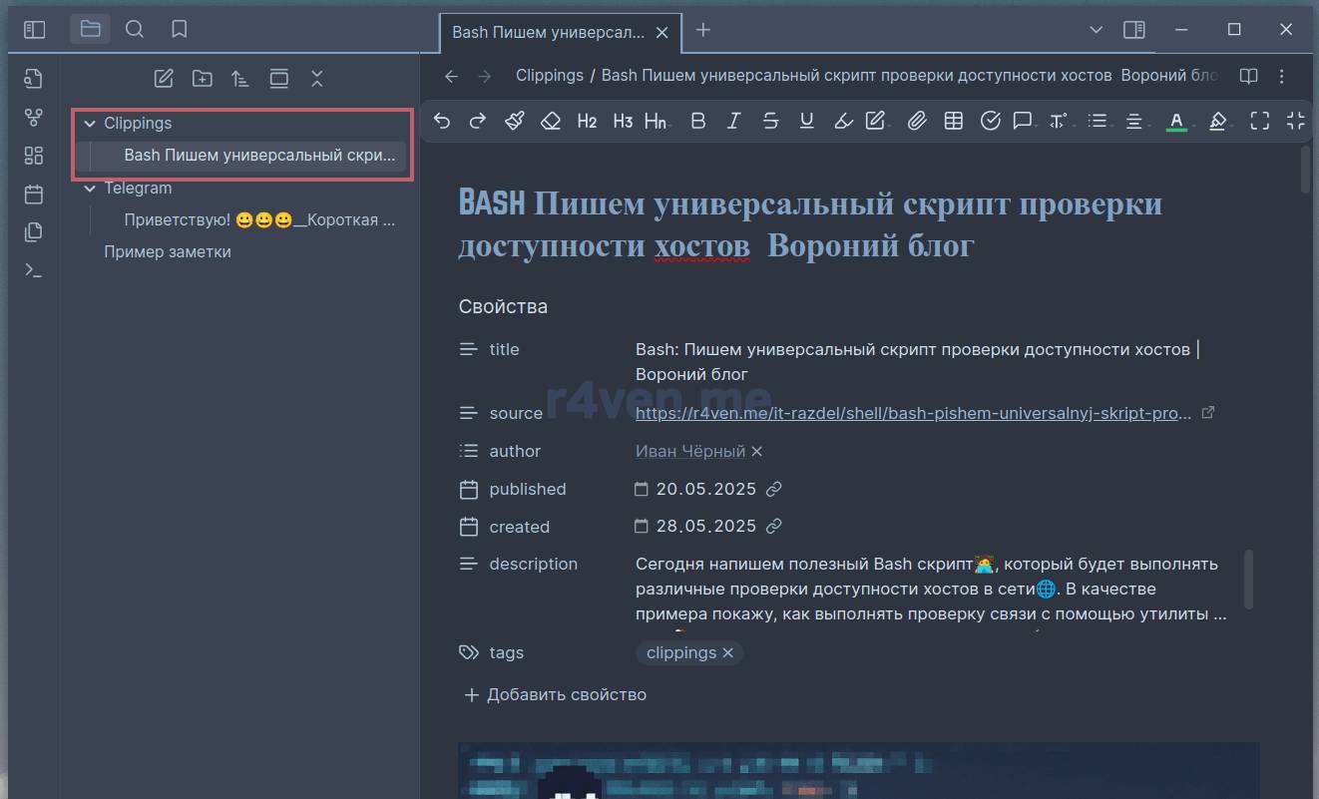Collapse the Clippings folder
1319x799 pixels.
point(90,124)
